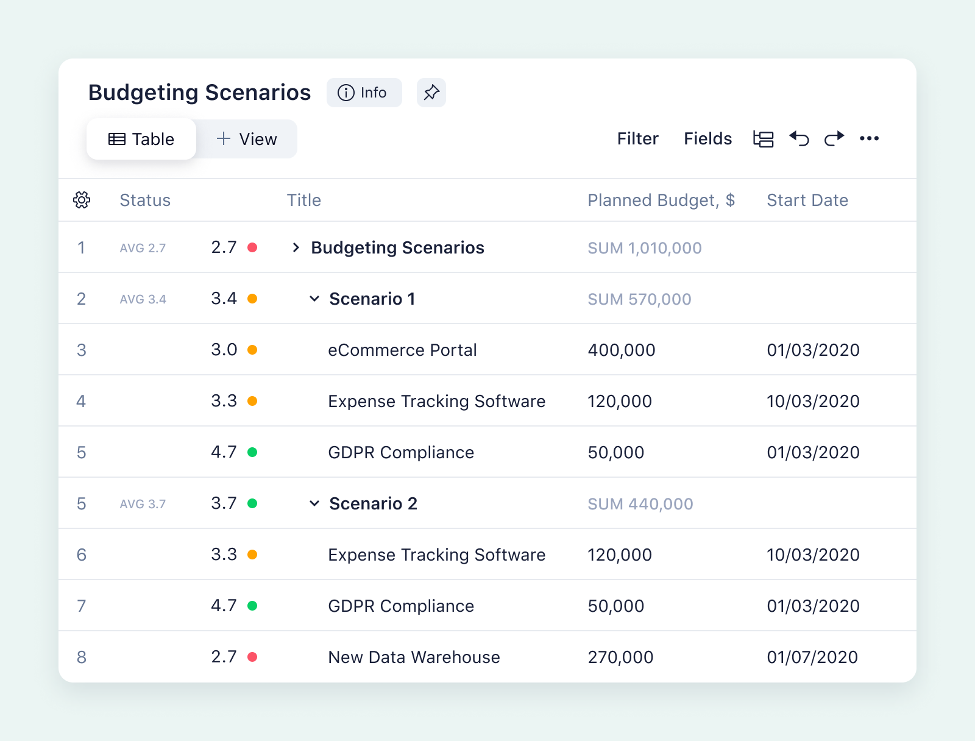Screen dimensions: 975x741
Task: Click the red status dot of New Data Warehouse
Action: (x=252, y=657)
